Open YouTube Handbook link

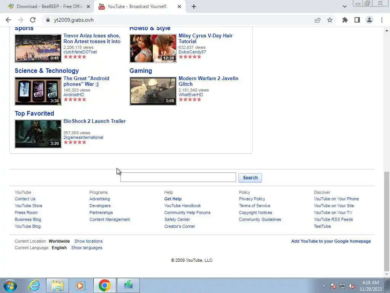tap(182, 206)
